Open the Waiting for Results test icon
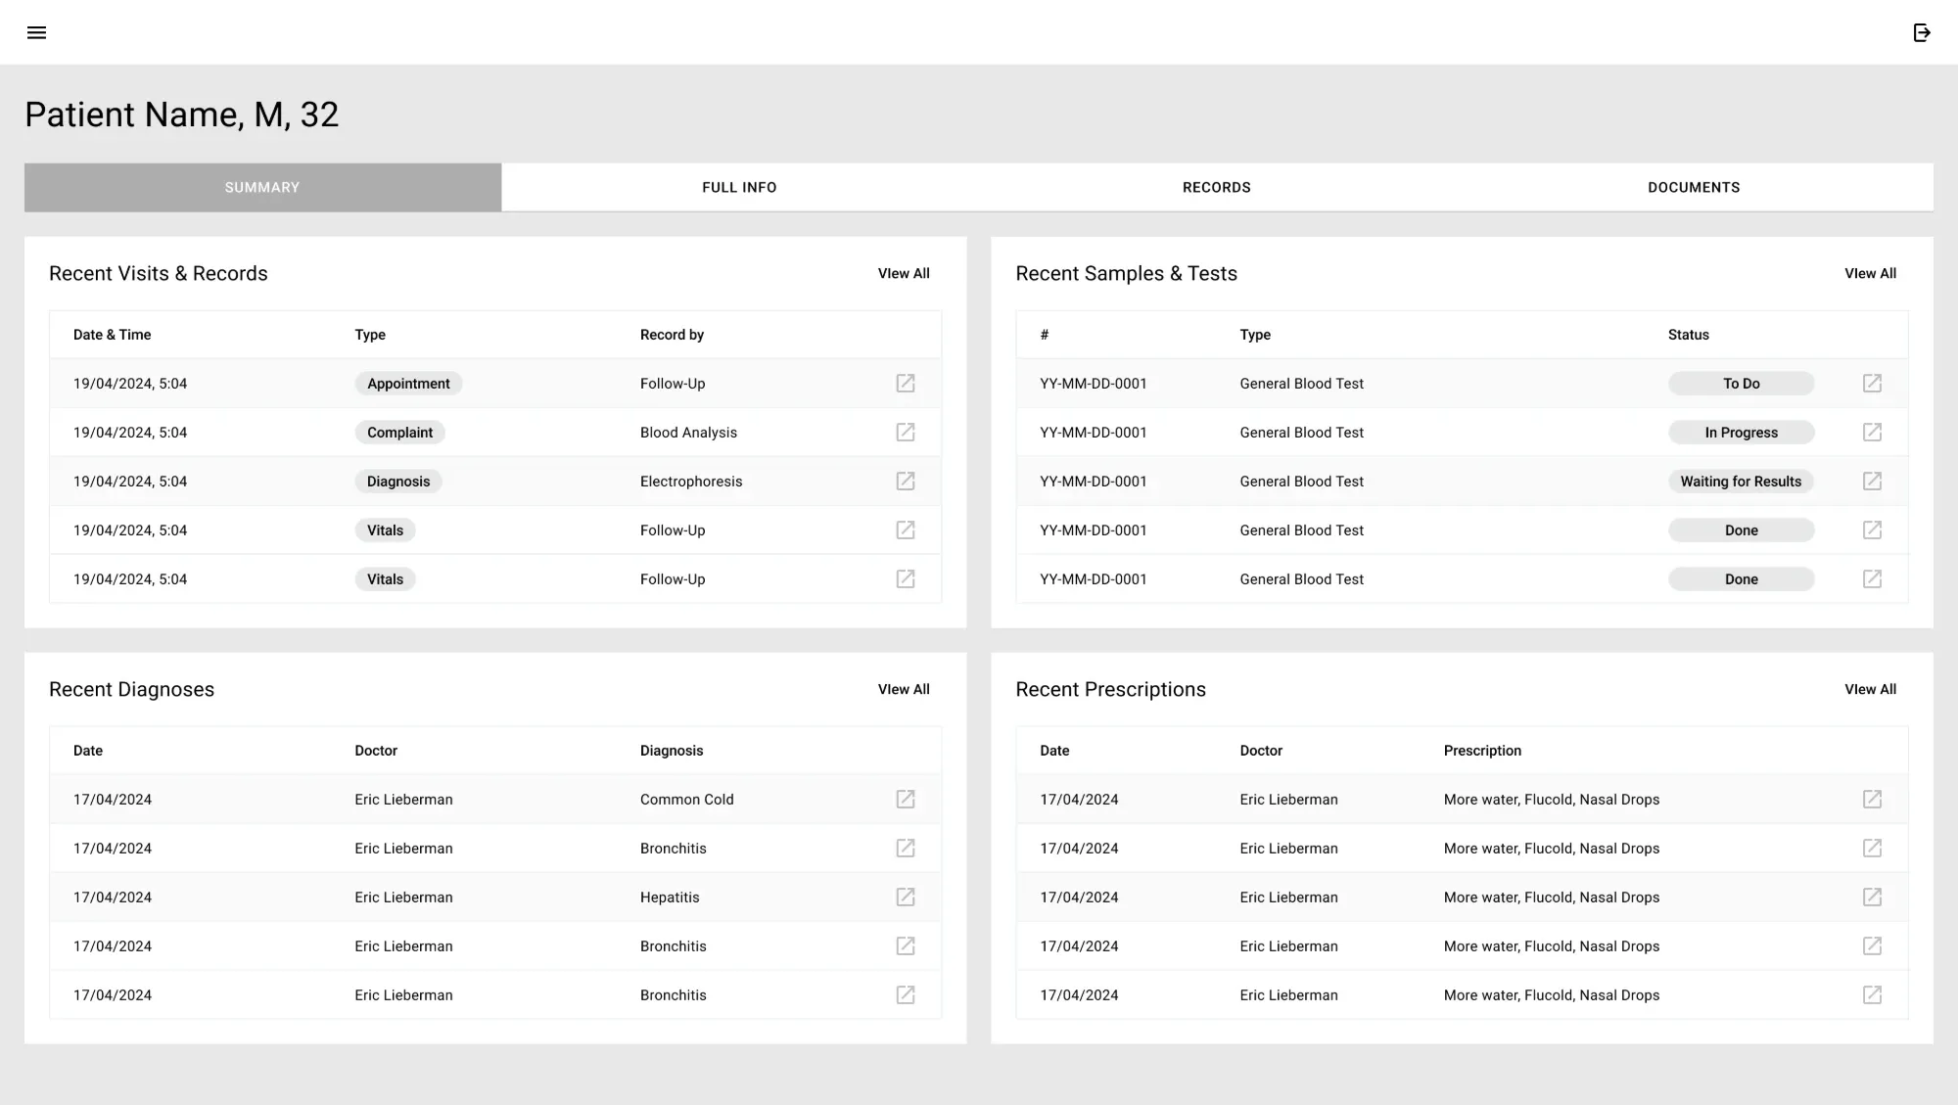 tap(1872, 481)
